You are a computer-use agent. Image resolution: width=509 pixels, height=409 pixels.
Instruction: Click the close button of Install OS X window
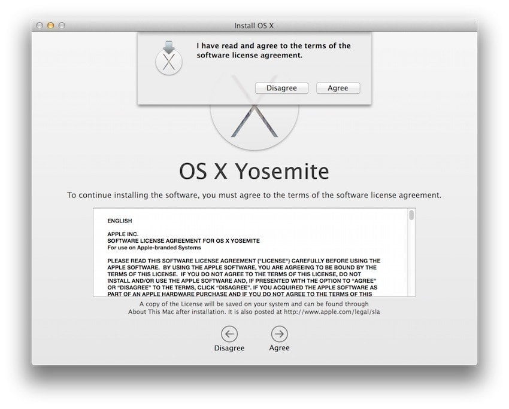click(x=40, y=25)
